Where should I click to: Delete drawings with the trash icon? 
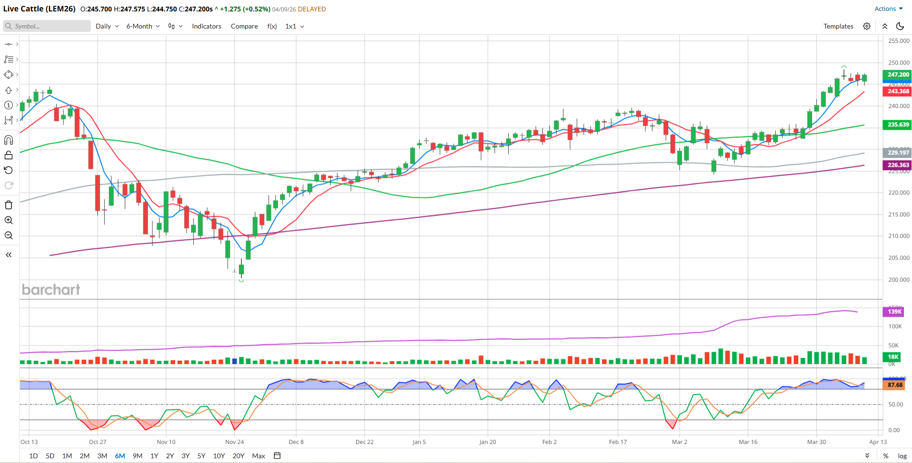pos(9,205)
